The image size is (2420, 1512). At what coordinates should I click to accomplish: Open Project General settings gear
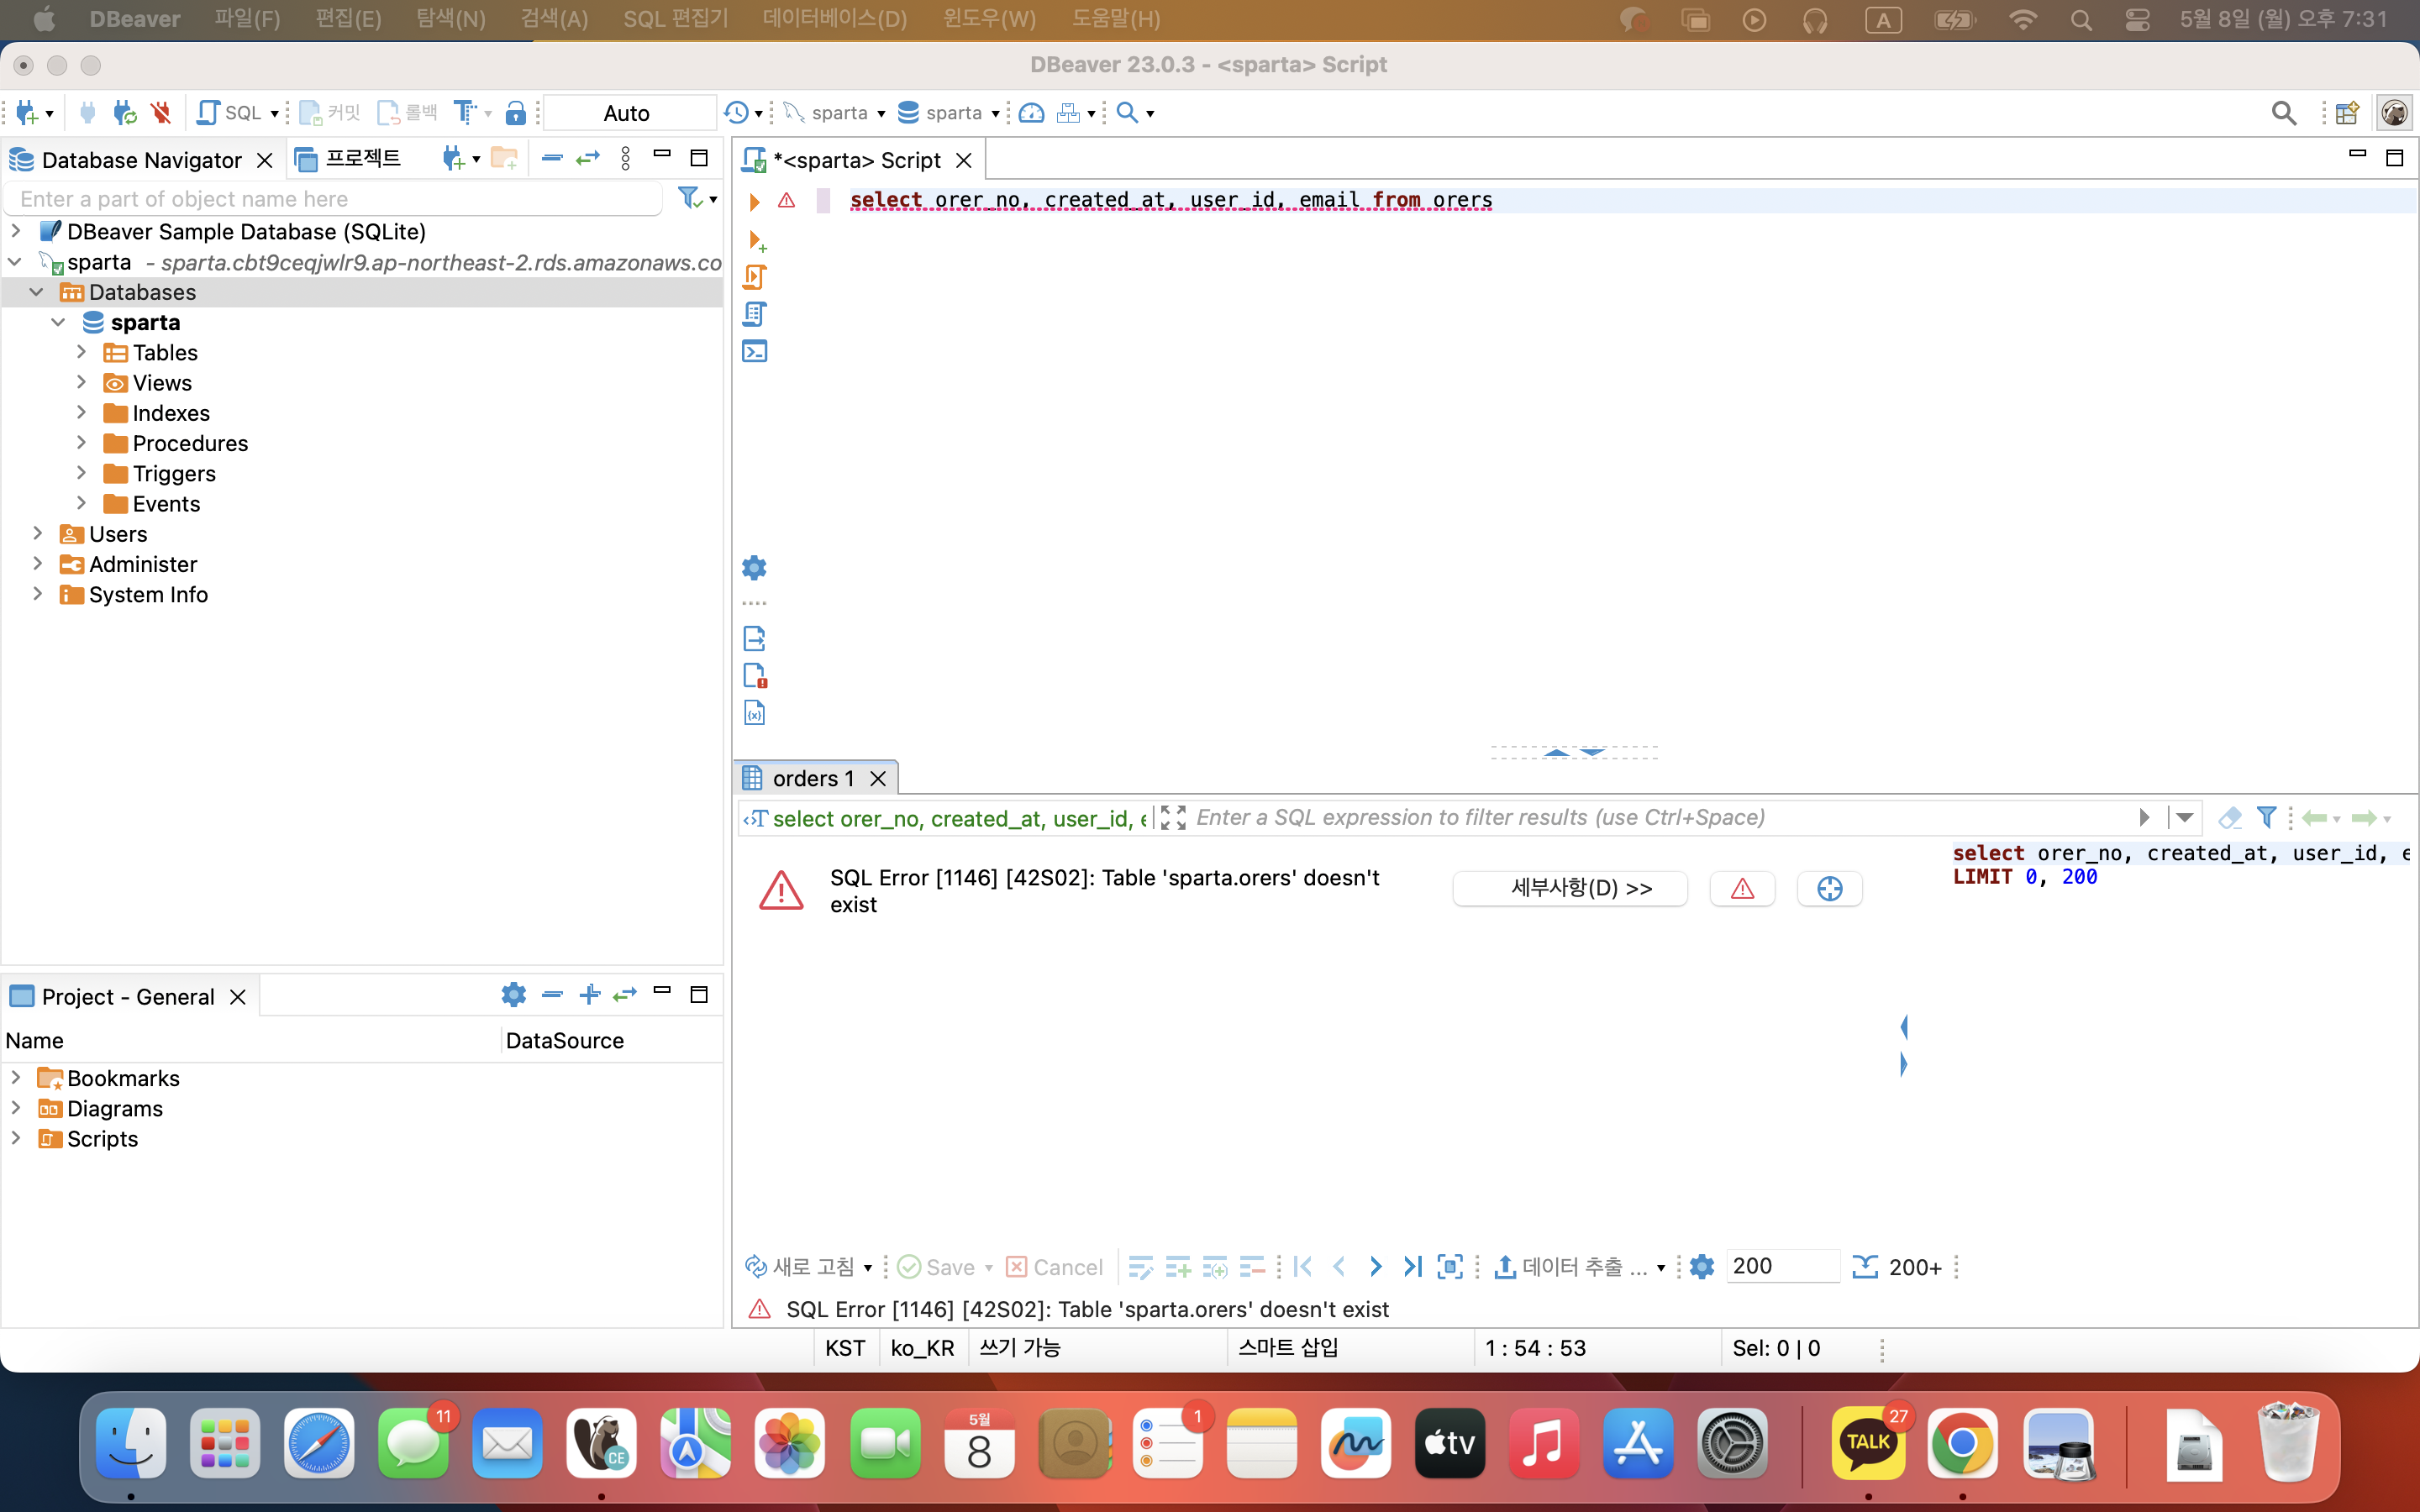tap(513, 995)
